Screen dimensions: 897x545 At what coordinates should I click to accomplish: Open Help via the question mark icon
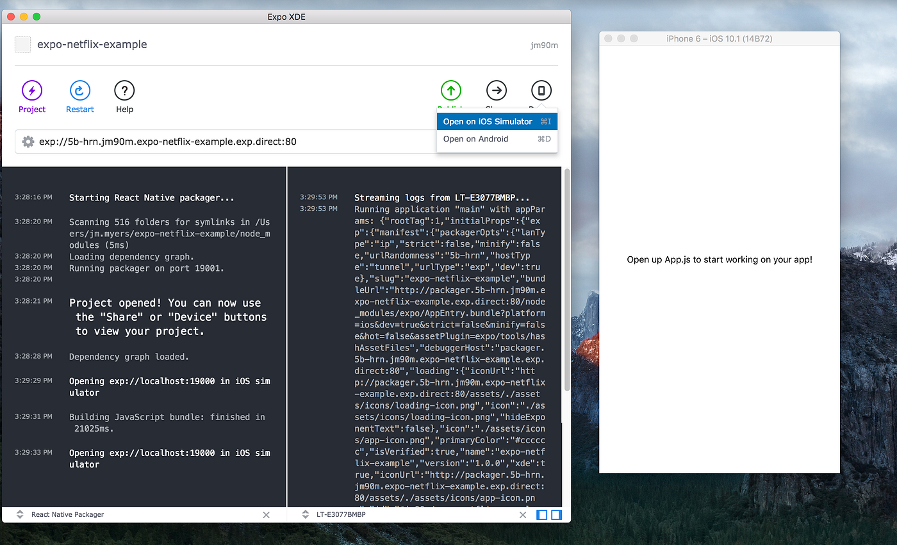point(124,90)
